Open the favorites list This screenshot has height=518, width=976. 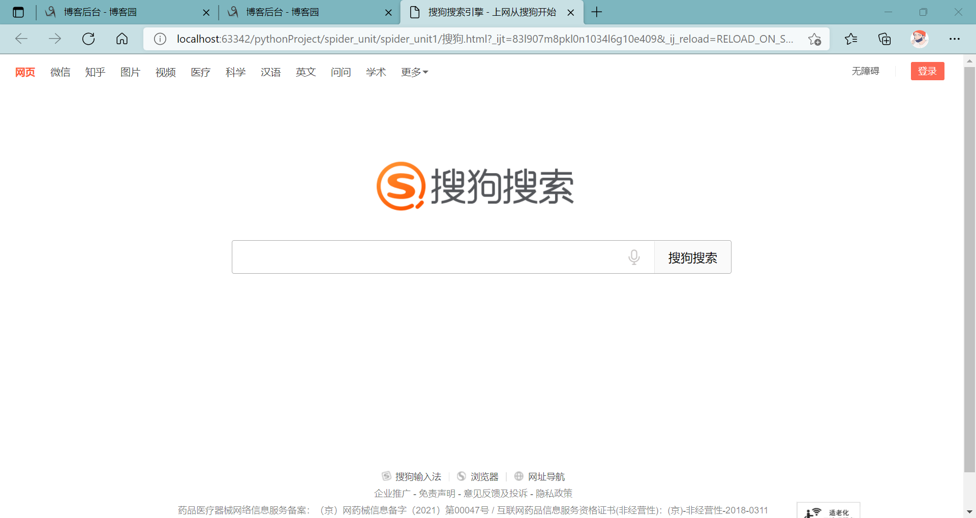pyautogui.click(x=851, y=39)
